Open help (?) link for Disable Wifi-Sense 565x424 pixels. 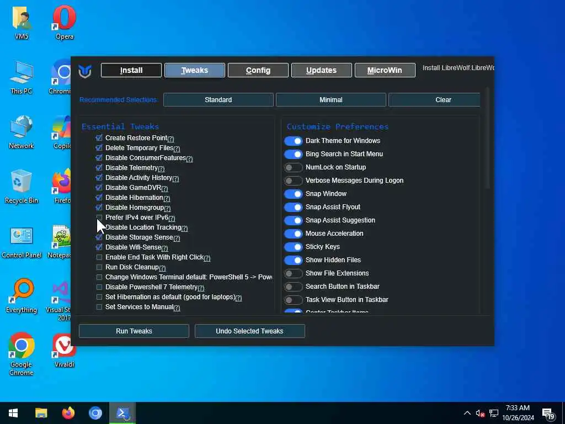(x=164, y=248)
